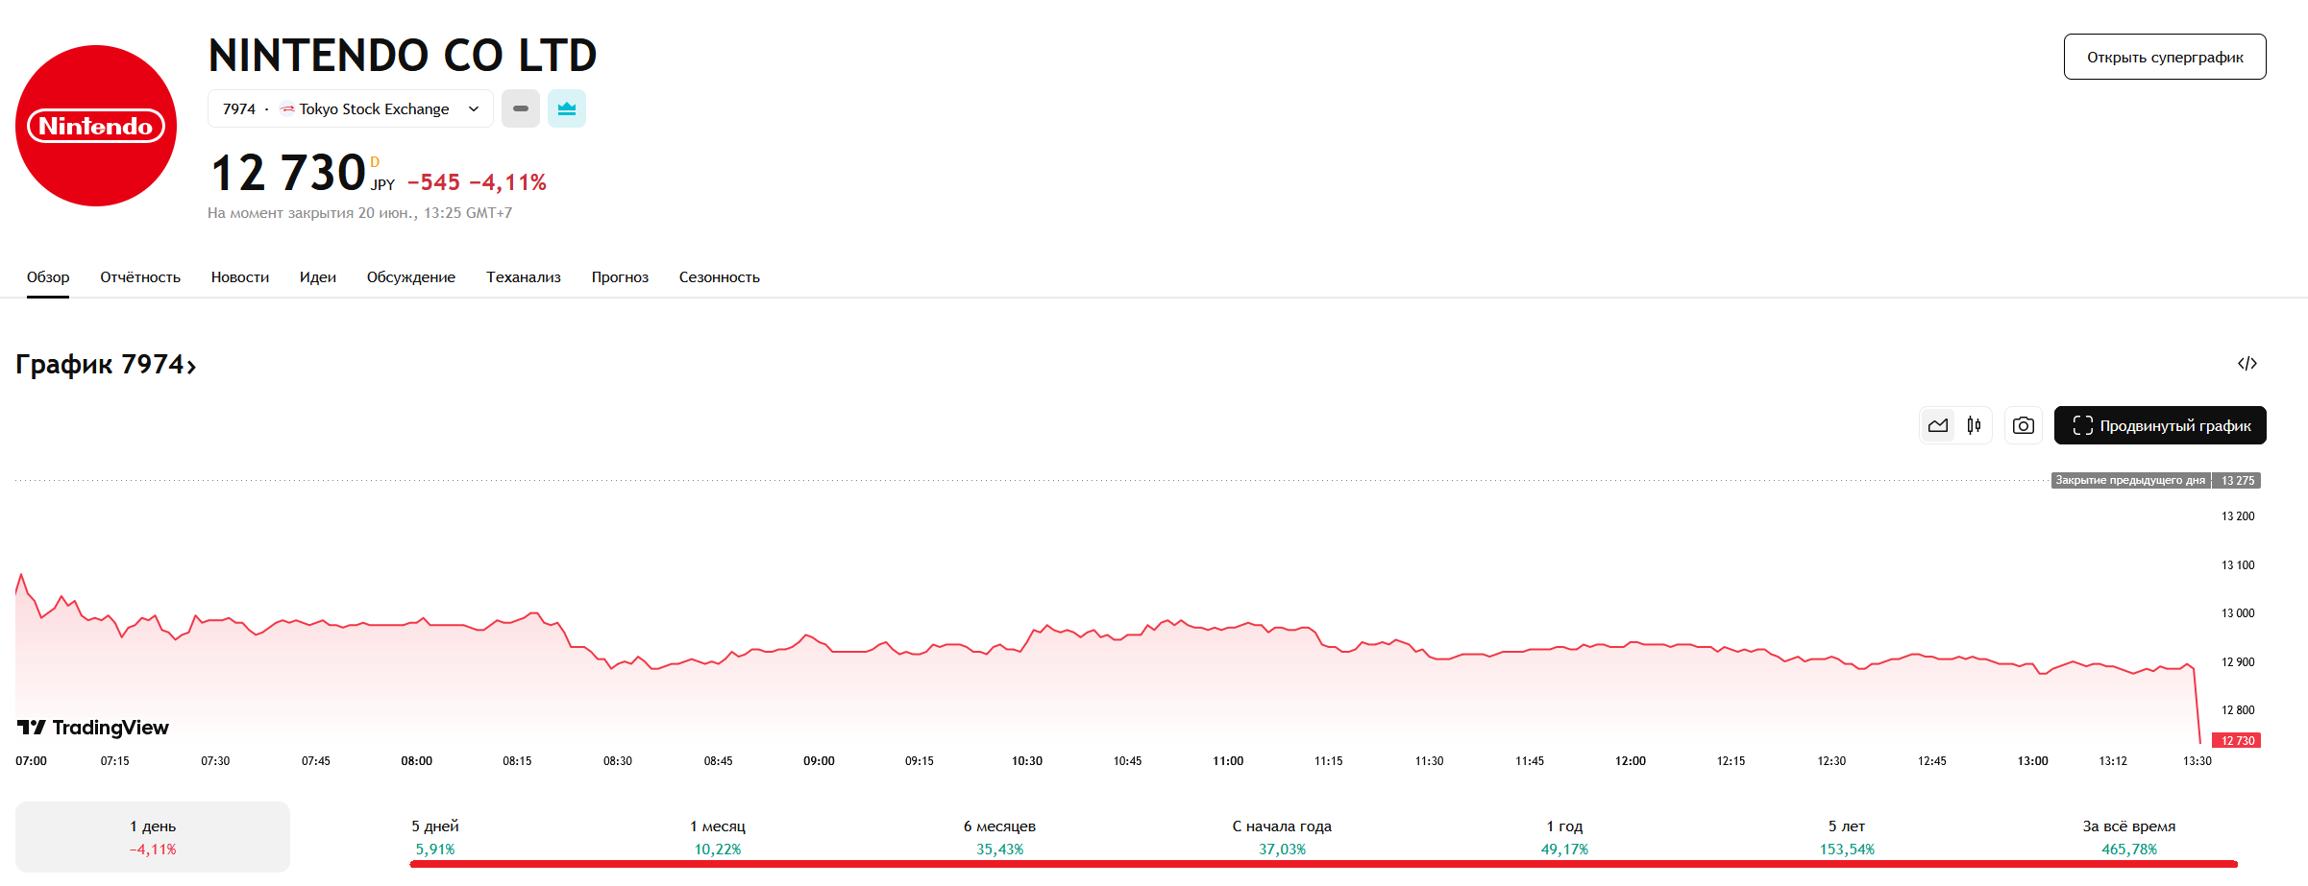Click the NINTENDO CO LTD title
The width and height of the screenshot is (2308, 886).
403,56
